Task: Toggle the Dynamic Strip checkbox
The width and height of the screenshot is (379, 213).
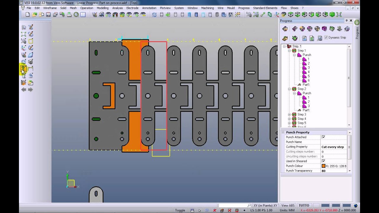Action: coord(326,38)
